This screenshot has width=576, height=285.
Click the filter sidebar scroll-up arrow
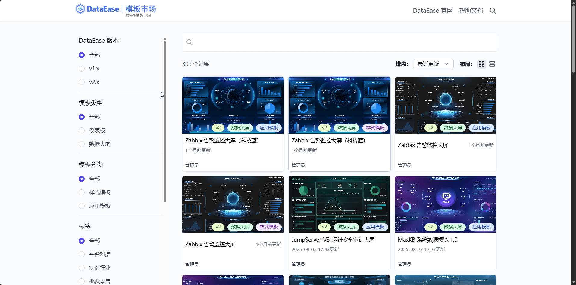pos(165,39)
